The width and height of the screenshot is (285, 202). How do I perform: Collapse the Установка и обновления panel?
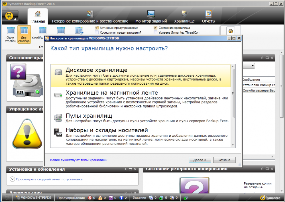click(x=125, y=169)
